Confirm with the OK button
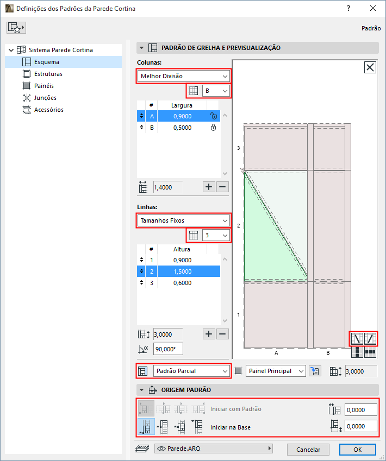386x461 pixels. pos(357,450)
